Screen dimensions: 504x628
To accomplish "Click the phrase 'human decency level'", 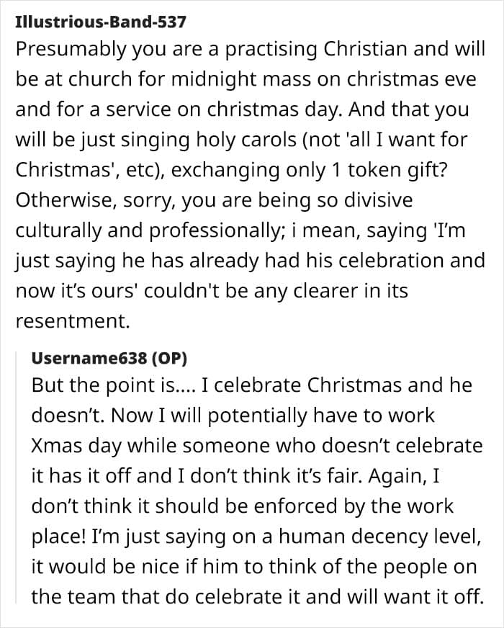I will click(x=380, y=537).
